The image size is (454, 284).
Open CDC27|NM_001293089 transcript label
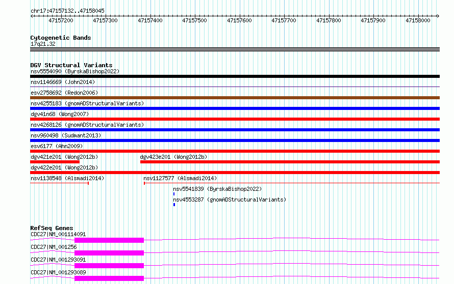coord(58,272)
